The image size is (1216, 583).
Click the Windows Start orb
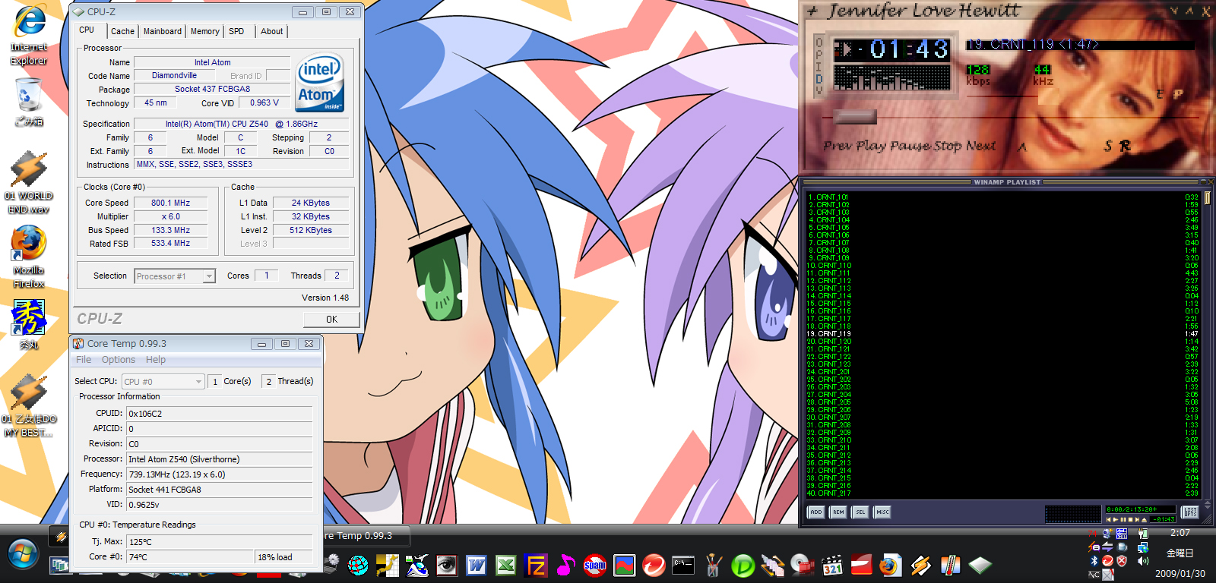click(x=23, y=555)
